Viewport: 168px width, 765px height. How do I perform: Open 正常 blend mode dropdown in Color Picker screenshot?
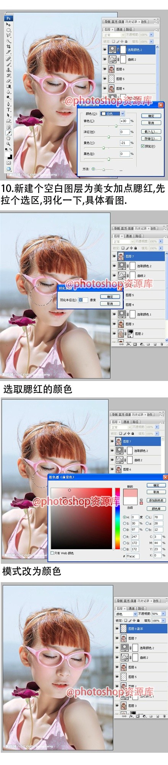pyautogui.click(x=121, y=427)
